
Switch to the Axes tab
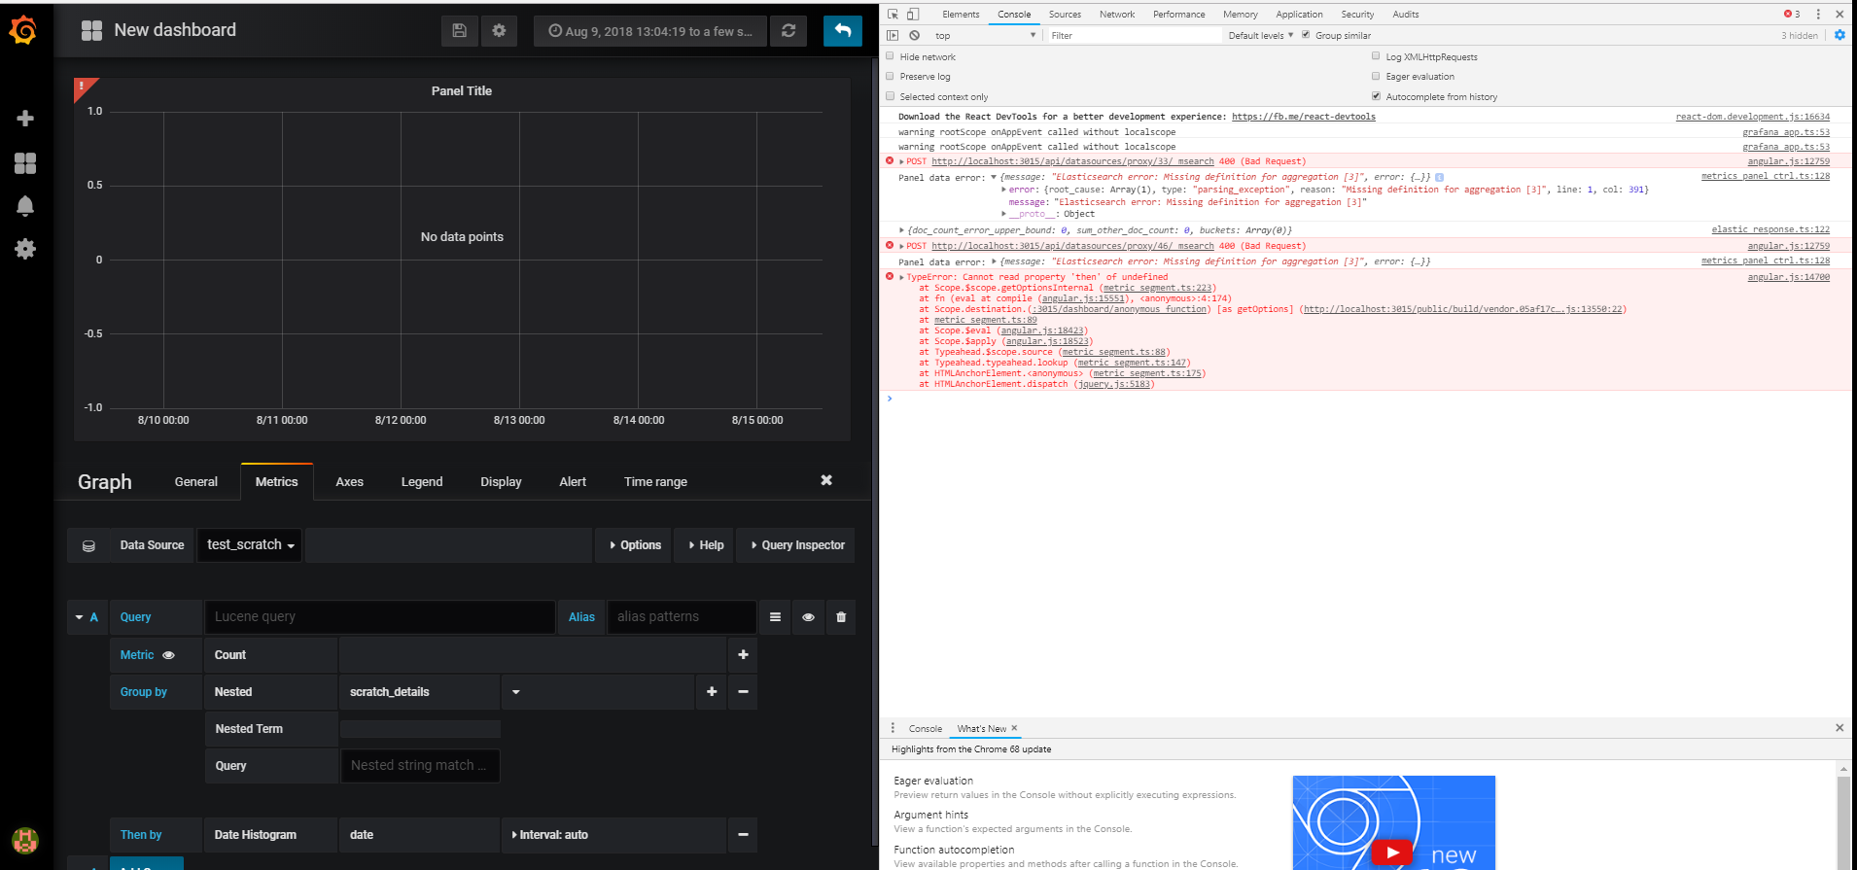(x=350, y=482)
